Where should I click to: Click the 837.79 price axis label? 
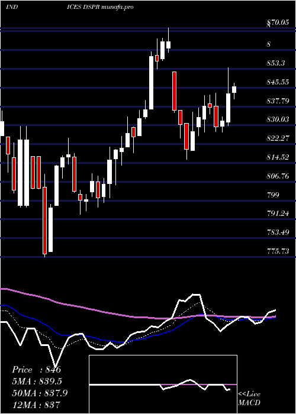point(278,101)
